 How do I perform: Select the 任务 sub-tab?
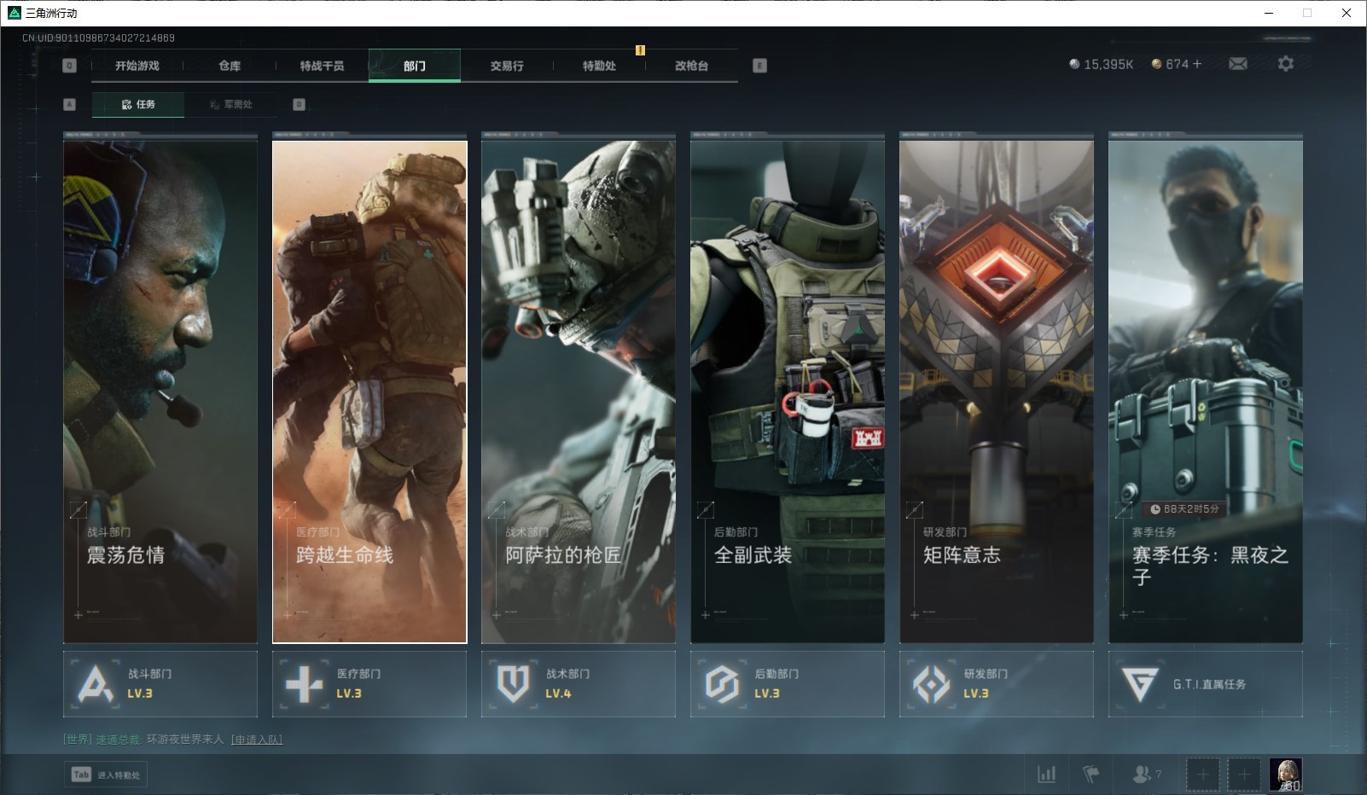tap(138, 104)
